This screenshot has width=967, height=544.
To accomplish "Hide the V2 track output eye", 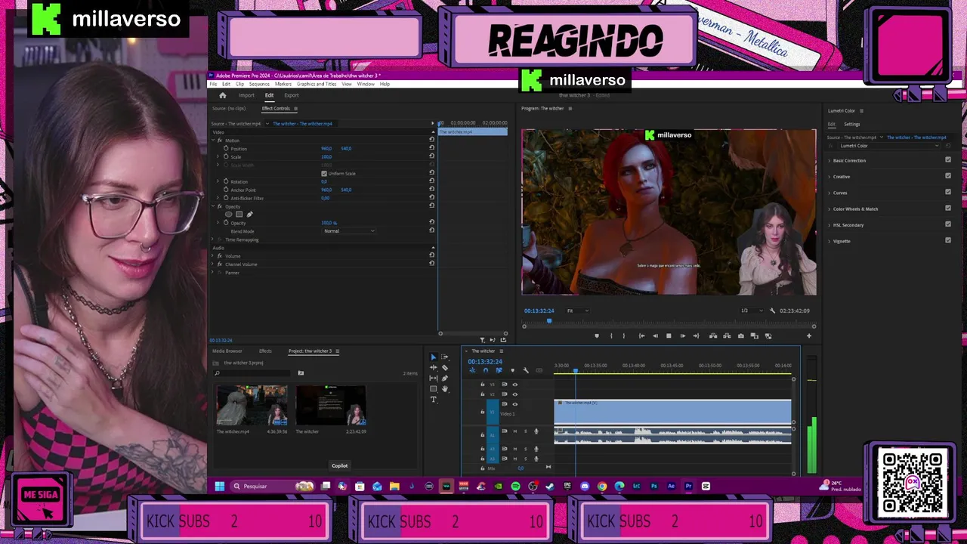I will [x=515, y=394].
